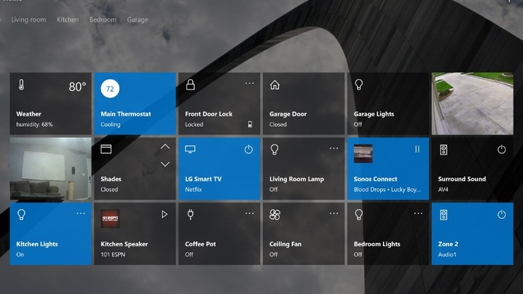Click the Zone 2 speaker icon
523x294 pixels.
point(443,215)
